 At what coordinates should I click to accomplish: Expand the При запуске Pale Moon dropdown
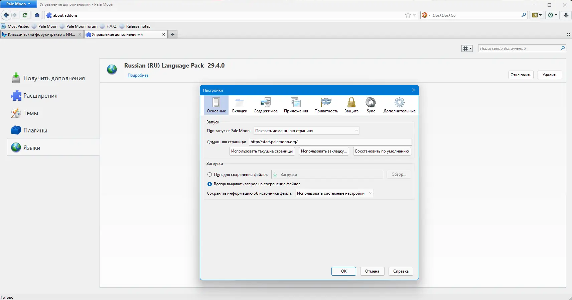tap(306, 131)
